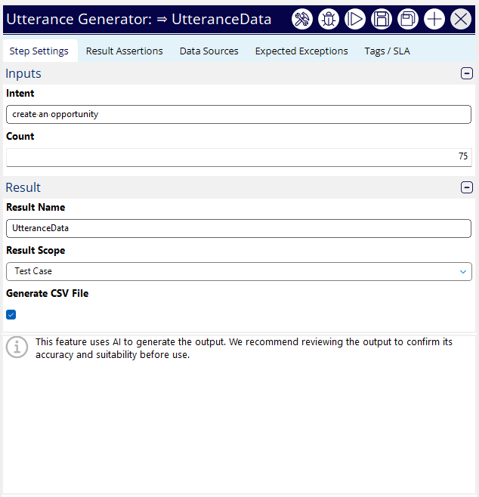Click the bug debug icon
This screenshot has width=479, height=497.
coord(329,20)
